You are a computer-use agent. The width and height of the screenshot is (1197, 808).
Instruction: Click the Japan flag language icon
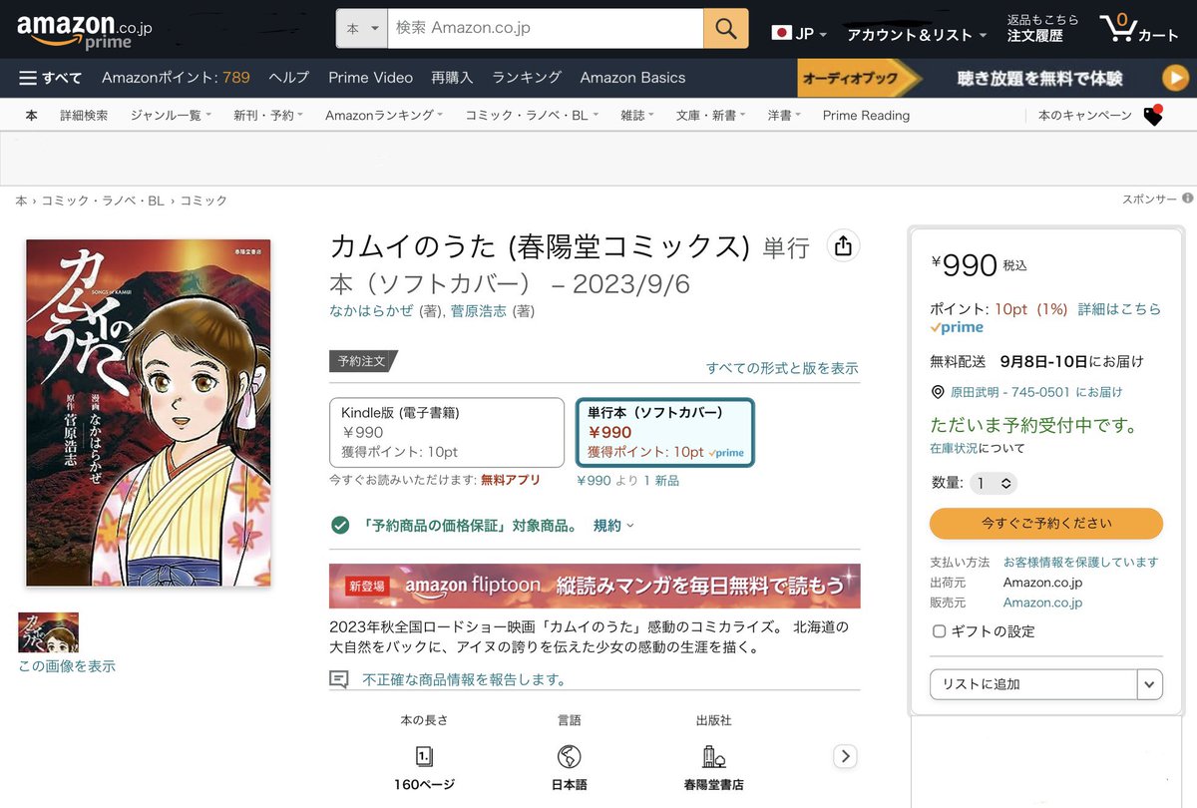[781, 33]
